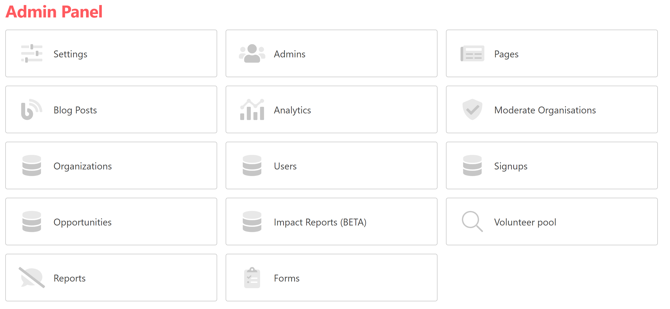
Task: Click the Moderate Organisations shield icon
Action: (x=472, y=110)
